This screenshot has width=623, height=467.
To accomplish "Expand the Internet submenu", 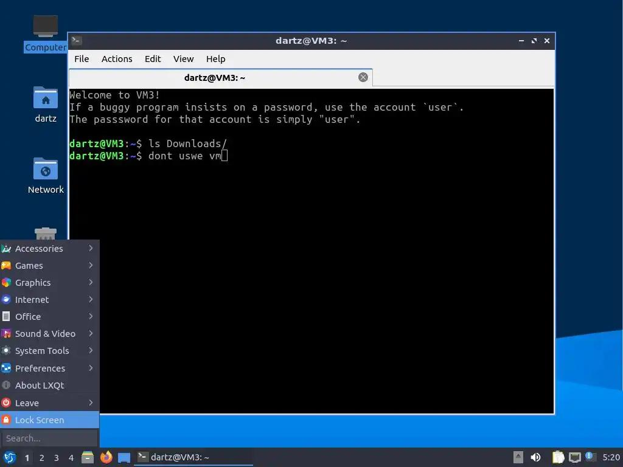I will [x=49, y=300].
